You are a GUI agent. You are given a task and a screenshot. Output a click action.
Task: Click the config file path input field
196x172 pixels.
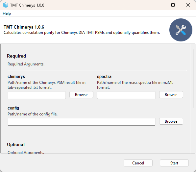point(82,122)
